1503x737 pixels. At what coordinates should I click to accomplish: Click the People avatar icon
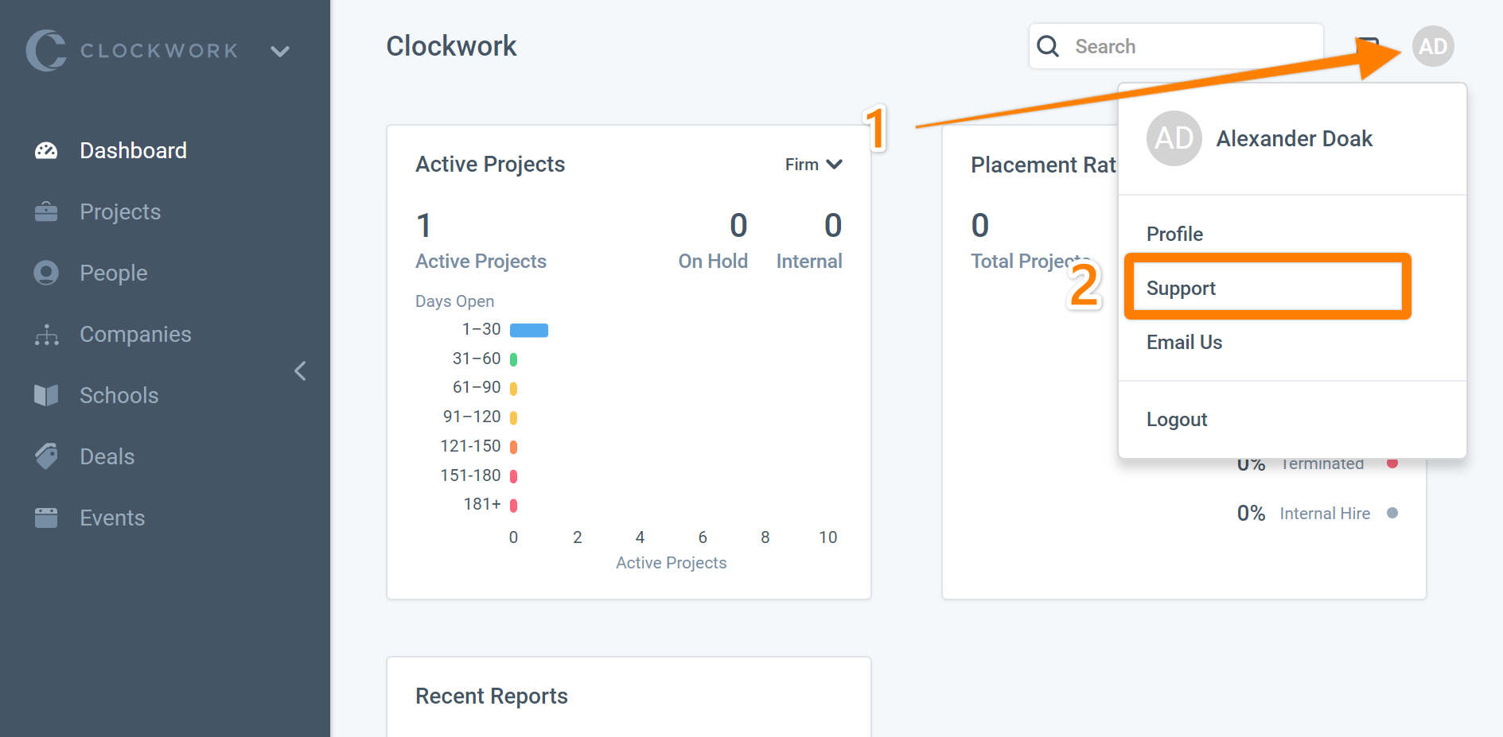coord(46,273)
